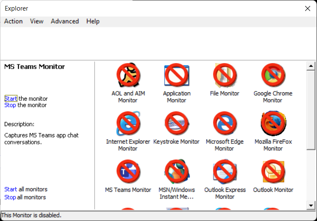Screen dimensions: 317x221
Task: Click Start all monitors link
Action: [x=11, y=189]
